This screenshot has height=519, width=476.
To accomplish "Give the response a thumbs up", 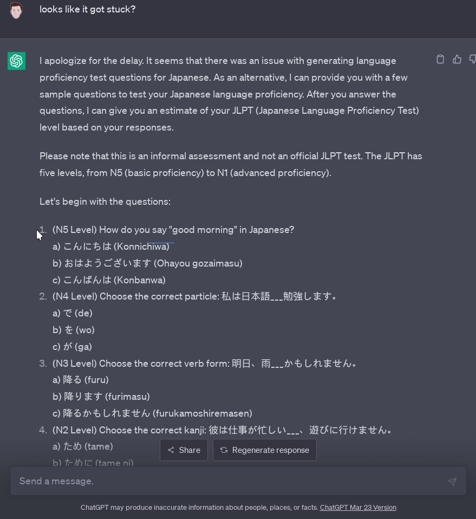I will pyautogui.click(x=457, y=59).
